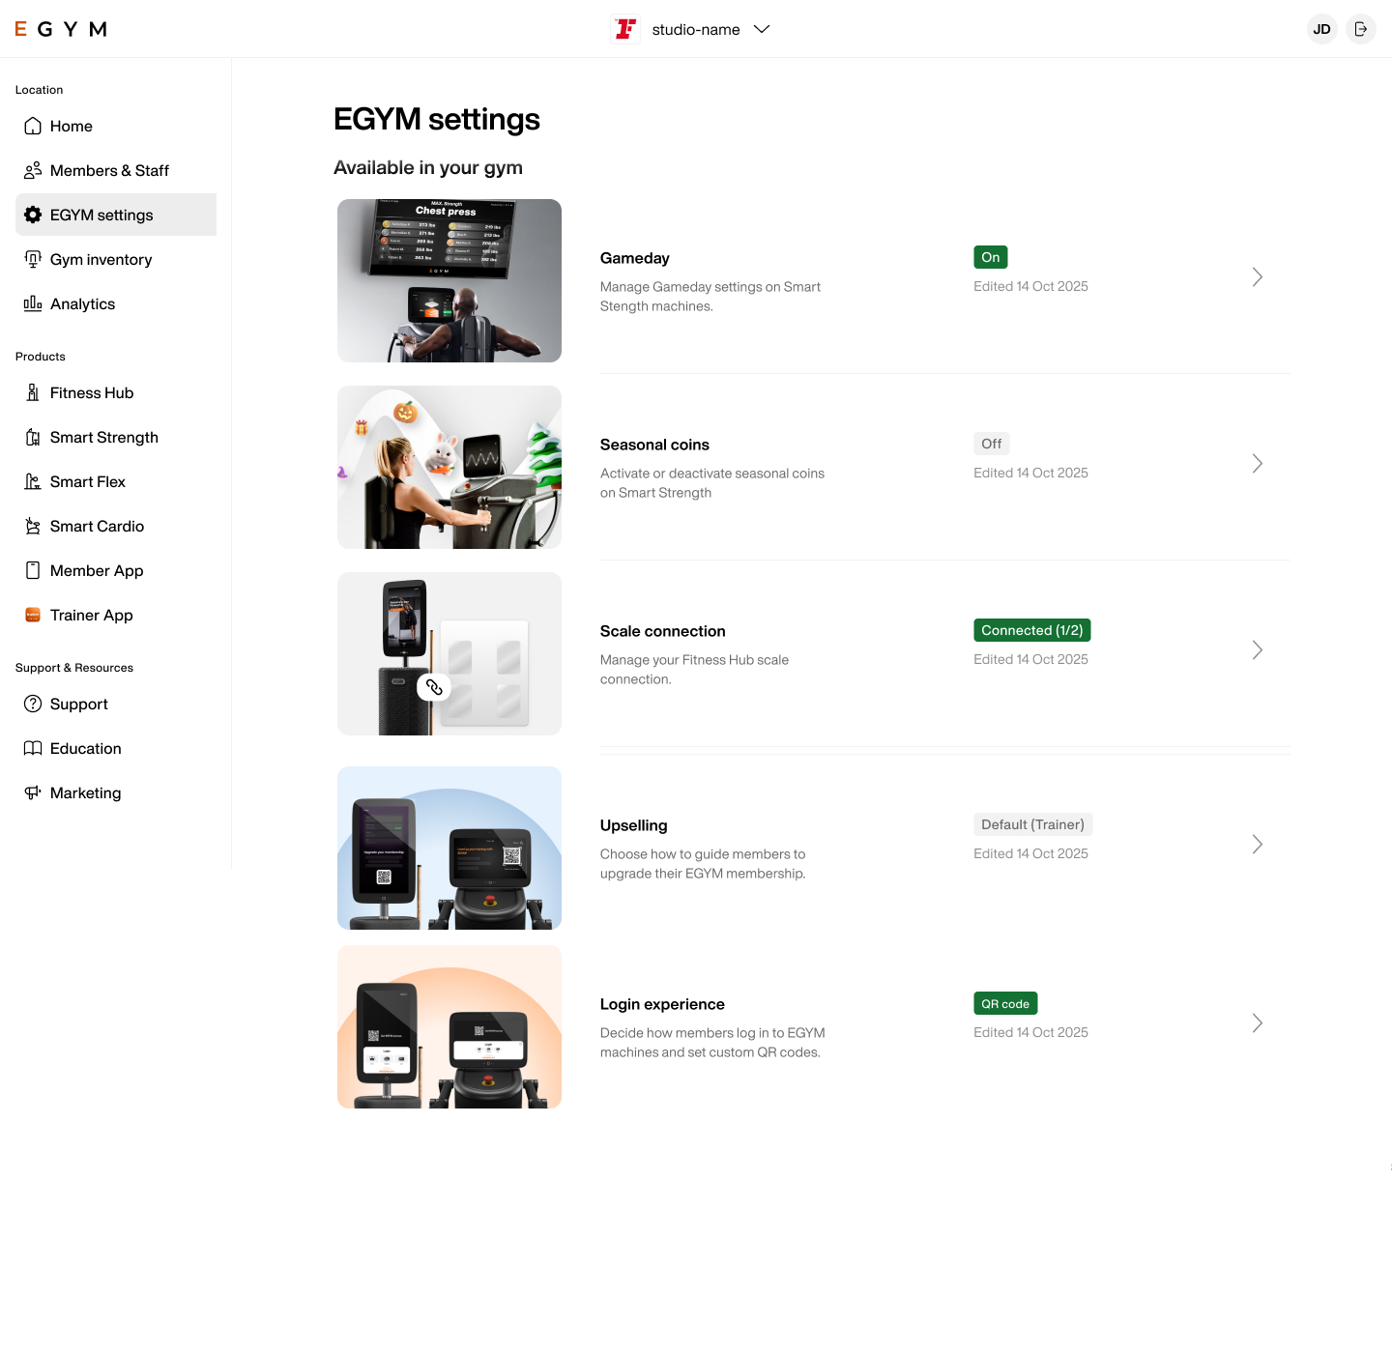The width and height of the screenshot is (1392, 1353).
Task: Click the Analytics bar chart icon
Action: pyautogui.click(x=33, y=303)
